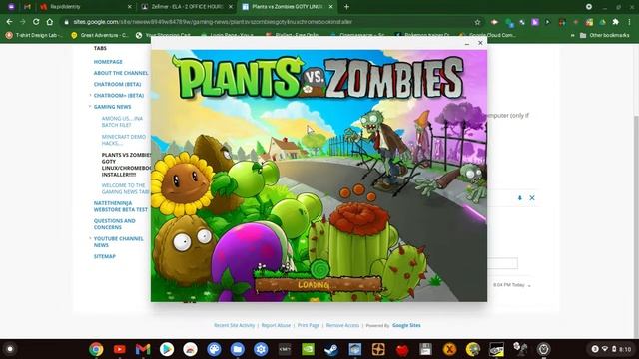Image resolution: width=639 pixels, height=359 pixels.
Task: Open the Gmail pinned tab
Action: point(27,7)
